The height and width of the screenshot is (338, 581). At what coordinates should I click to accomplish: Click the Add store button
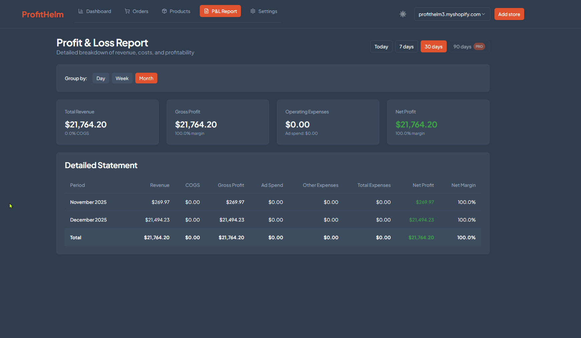(509, 14)
